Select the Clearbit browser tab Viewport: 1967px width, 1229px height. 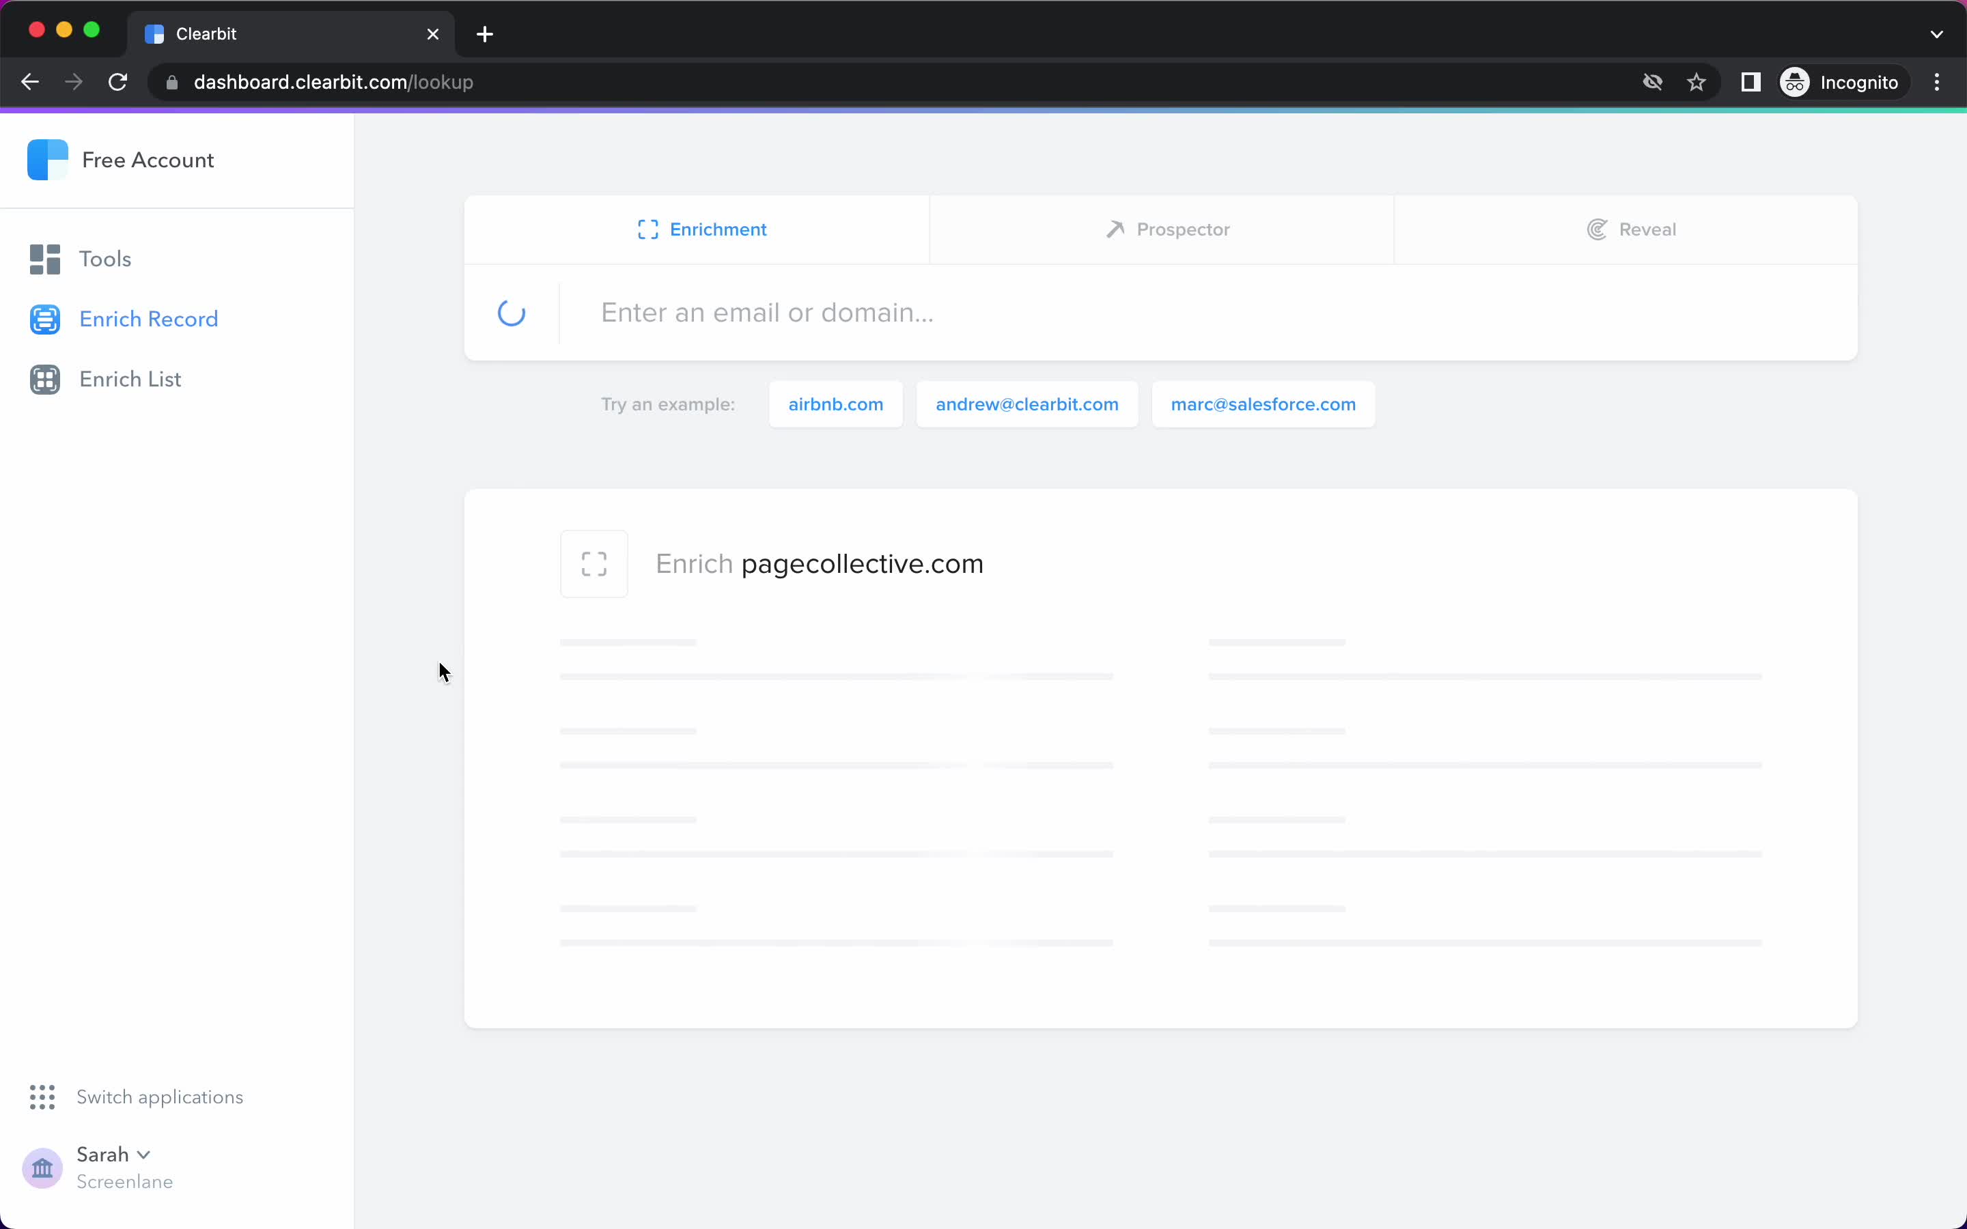click(291, 34)
